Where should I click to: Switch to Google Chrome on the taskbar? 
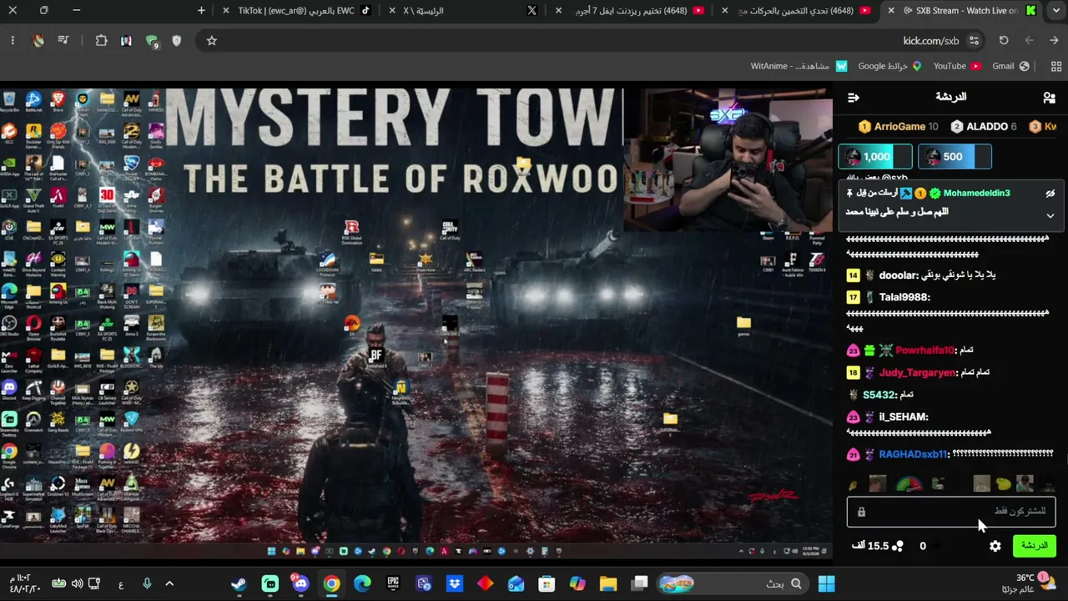pos(331,583)
